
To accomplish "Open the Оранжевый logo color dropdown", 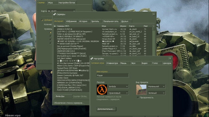I will coord(118,93).
